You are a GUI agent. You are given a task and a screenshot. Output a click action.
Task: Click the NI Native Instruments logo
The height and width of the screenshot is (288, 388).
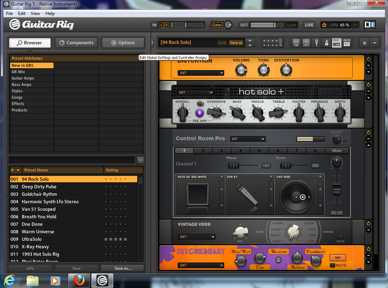click(370, 25)
